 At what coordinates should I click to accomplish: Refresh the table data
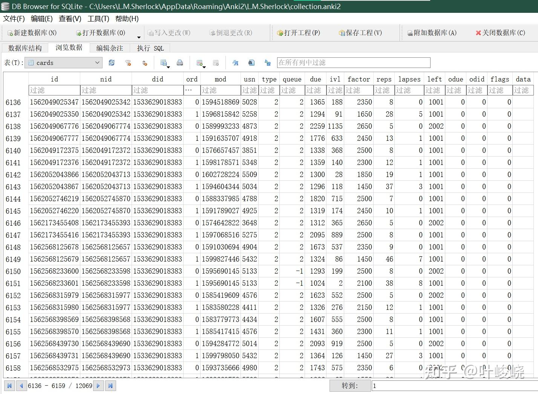tap(112, 63)
